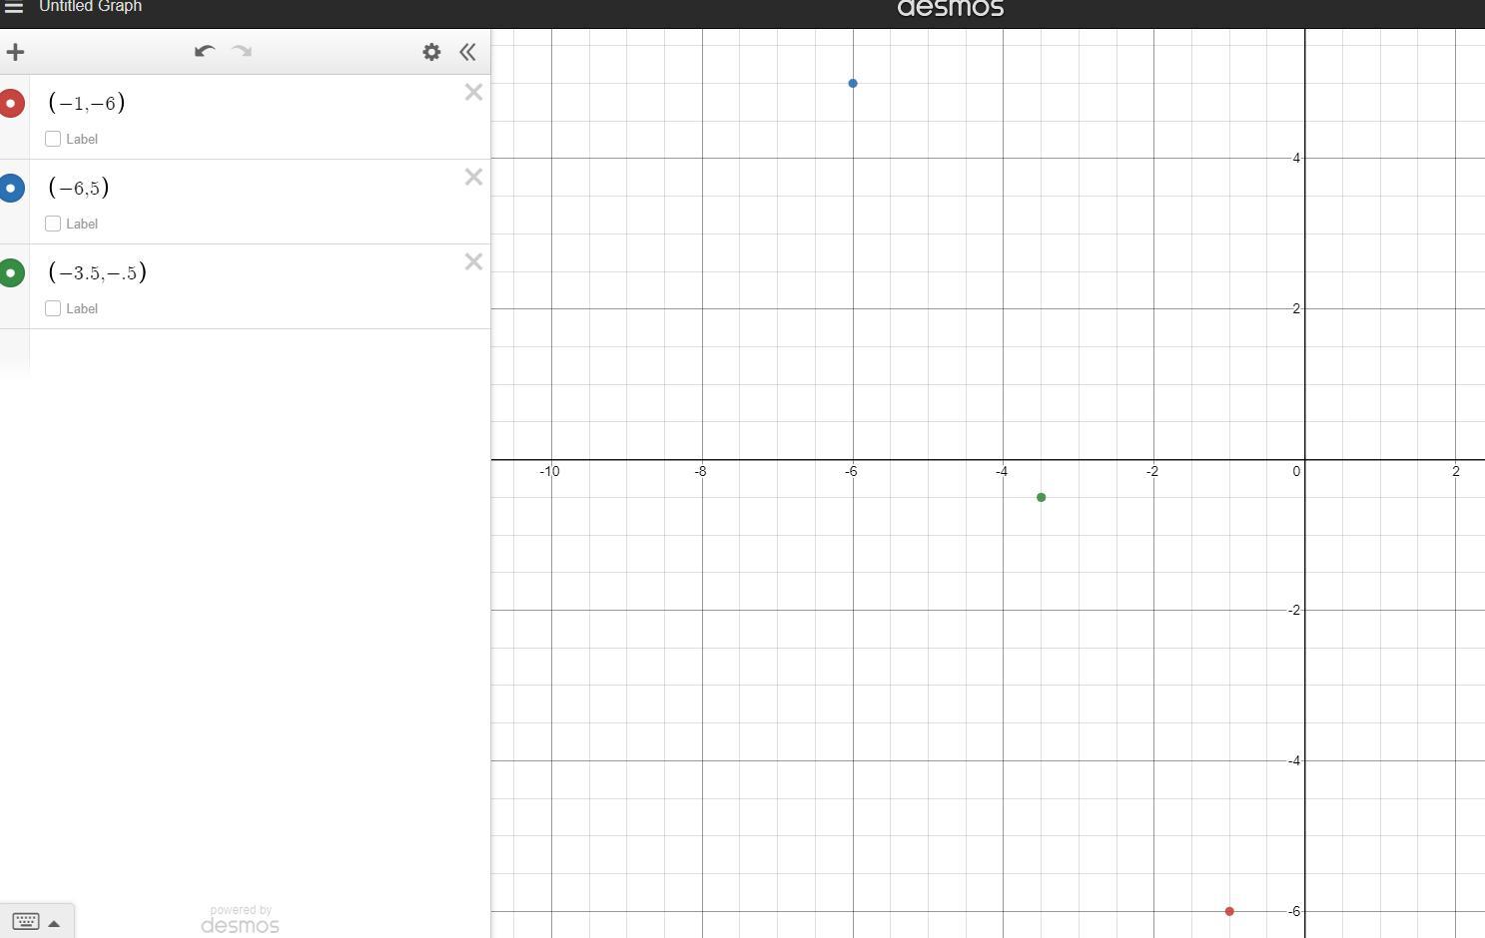This screenshot has width=1485, height=938.
Task: Redo the last undone action
Action: (242, 52)
